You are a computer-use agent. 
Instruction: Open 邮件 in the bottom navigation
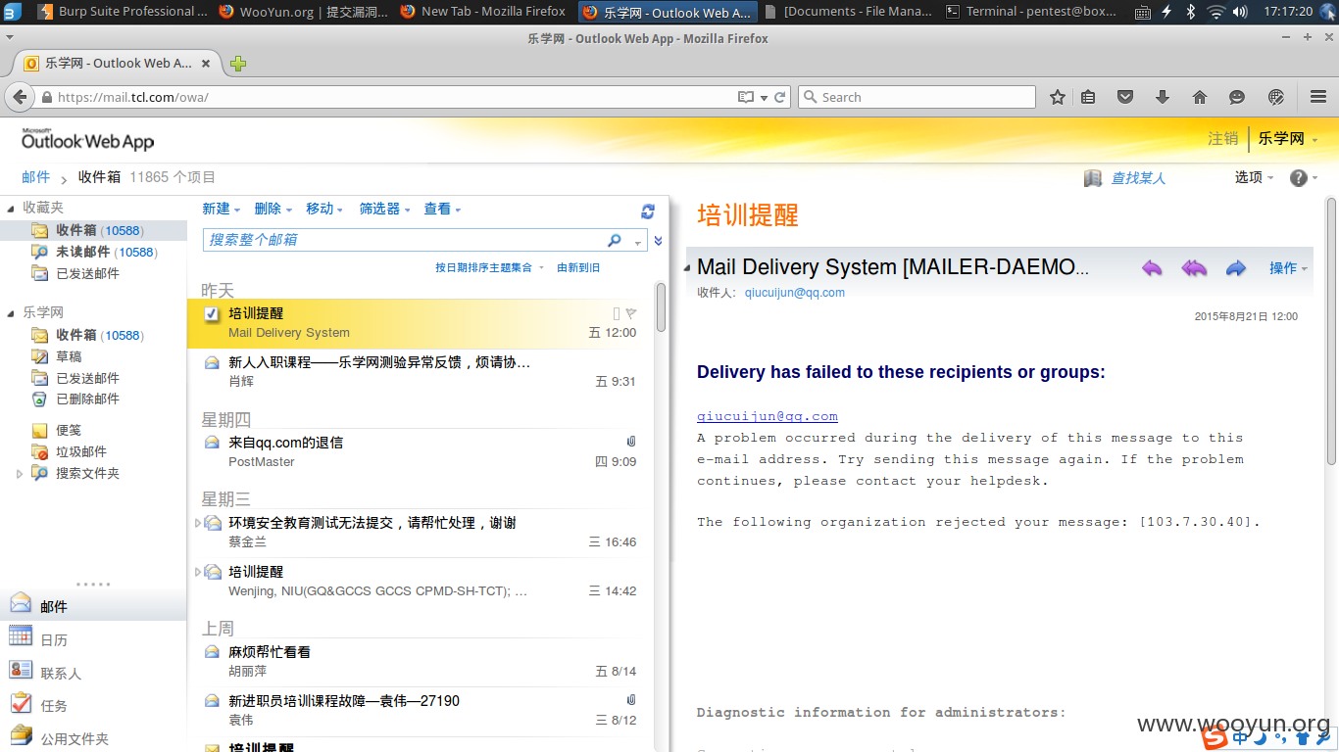pyautogui.click(x=93, y=606)
